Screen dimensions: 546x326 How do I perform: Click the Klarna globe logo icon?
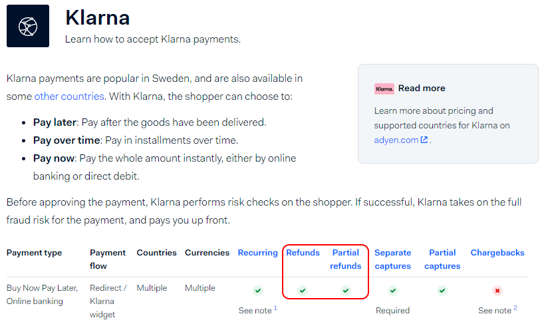28,26
